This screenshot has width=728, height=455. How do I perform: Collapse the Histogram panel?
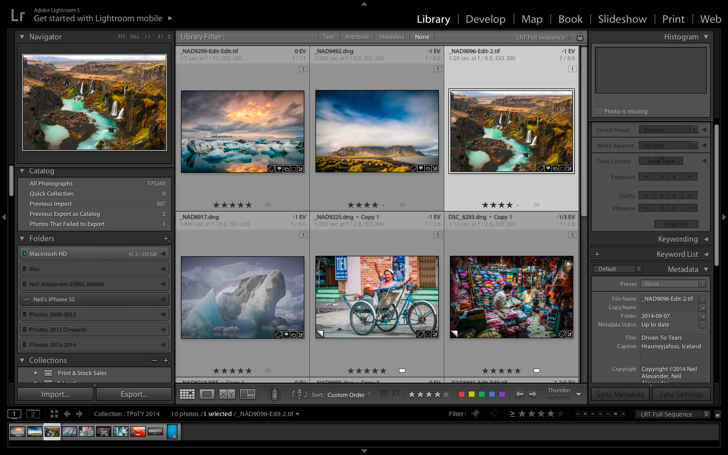pos(706,37)
